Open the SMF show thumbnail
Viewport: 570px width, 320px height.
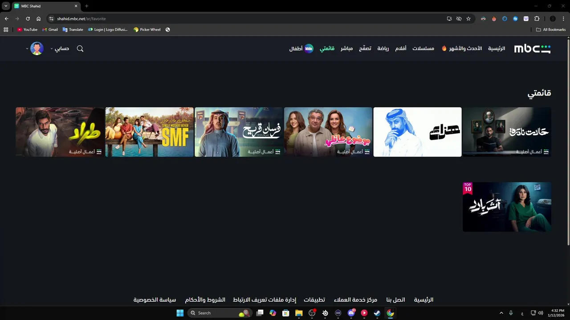point(150,132)
